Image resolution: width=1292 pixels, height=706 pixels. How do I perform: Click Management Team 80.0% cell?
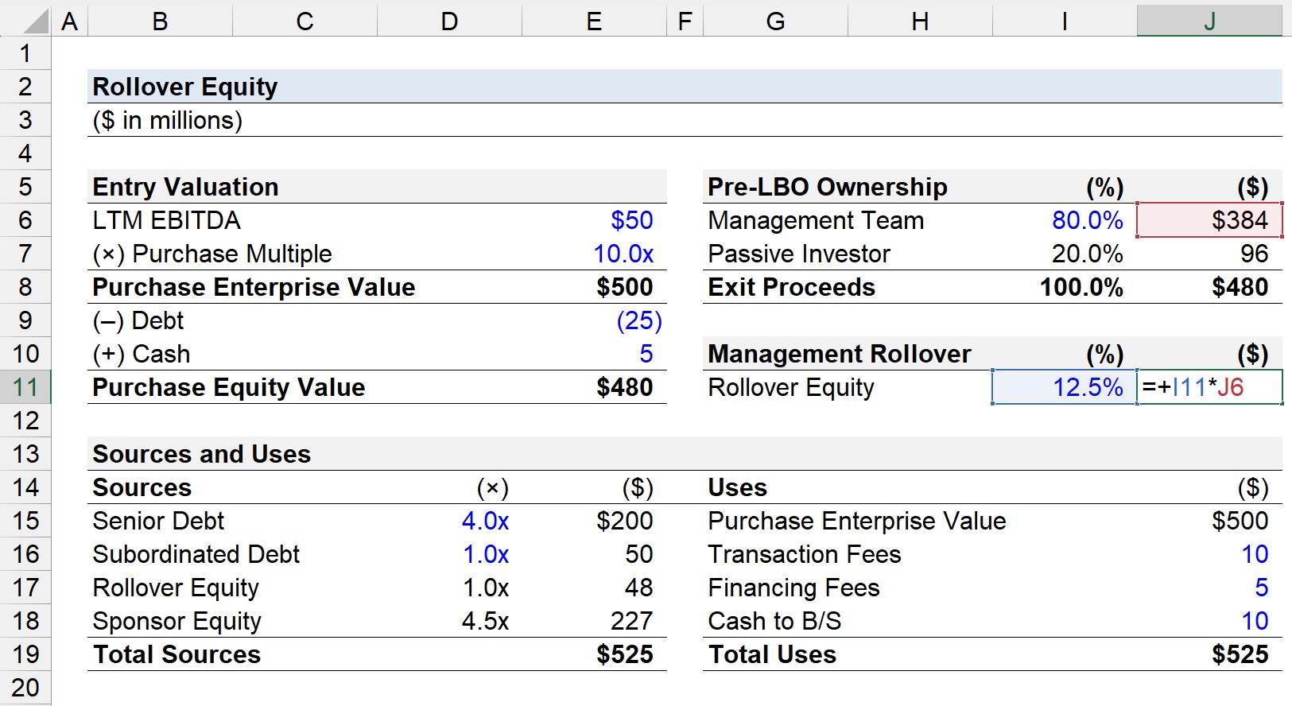point(1065,220)
